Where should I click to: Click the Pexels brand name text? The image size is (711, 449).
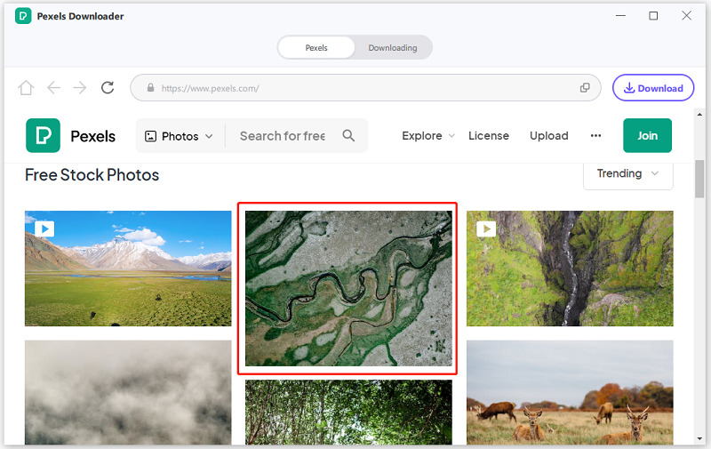[92, 137]
